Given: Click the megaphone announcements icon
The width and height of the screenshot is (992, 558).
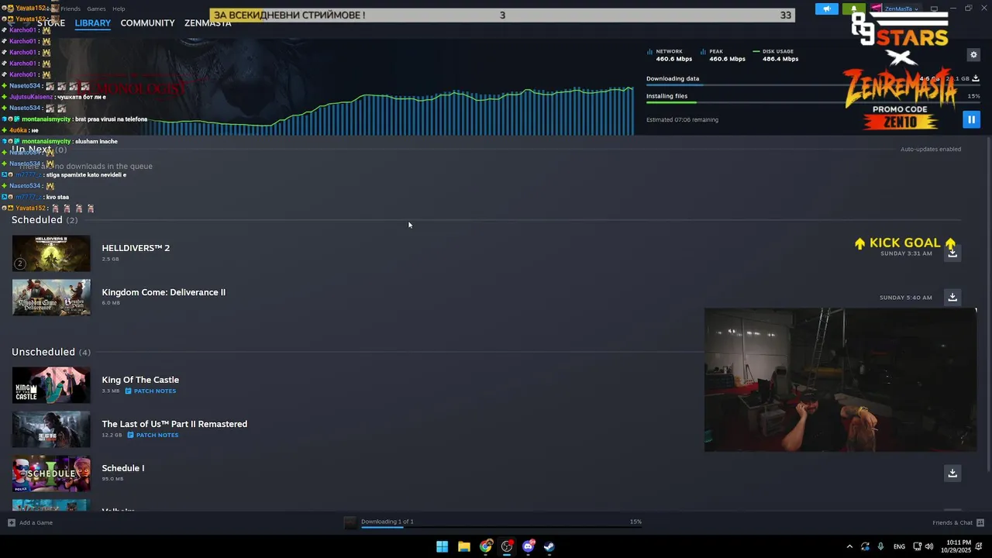Looking at the screenshot, I should coord(826,9).
